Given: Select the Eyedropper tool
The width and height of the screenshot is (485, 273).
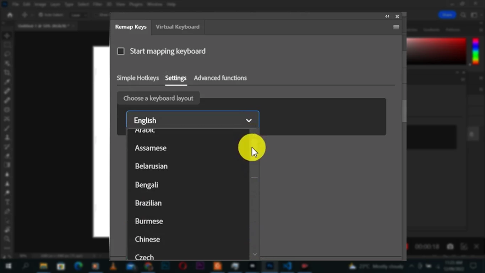Looking at the screenshot, I should point(7,82).
